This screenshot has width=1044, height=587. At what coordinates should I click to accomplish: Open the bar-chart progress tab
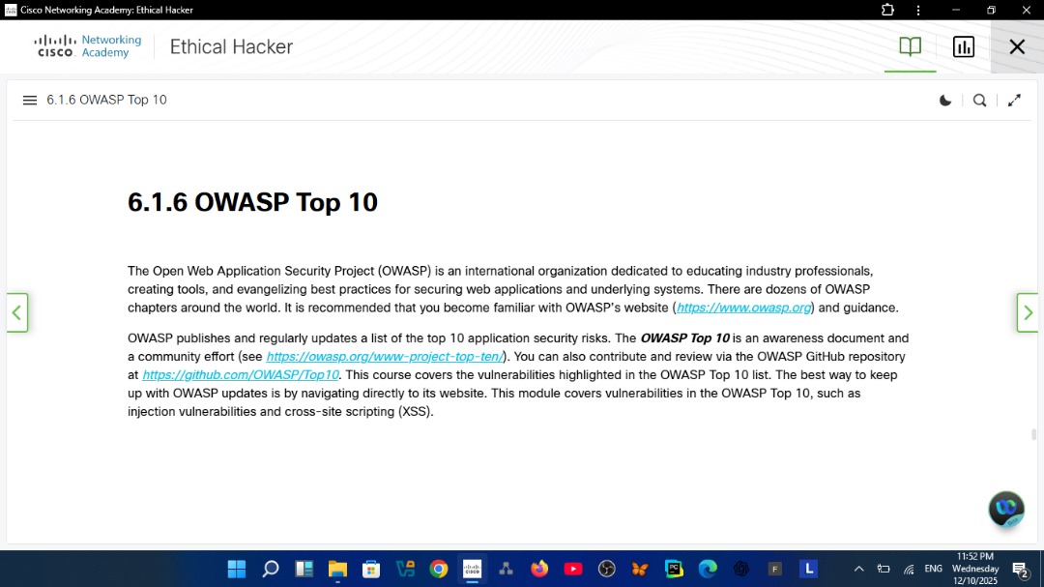coord(964,46)
